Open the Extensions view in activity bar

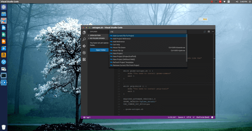tap(84, 59)
